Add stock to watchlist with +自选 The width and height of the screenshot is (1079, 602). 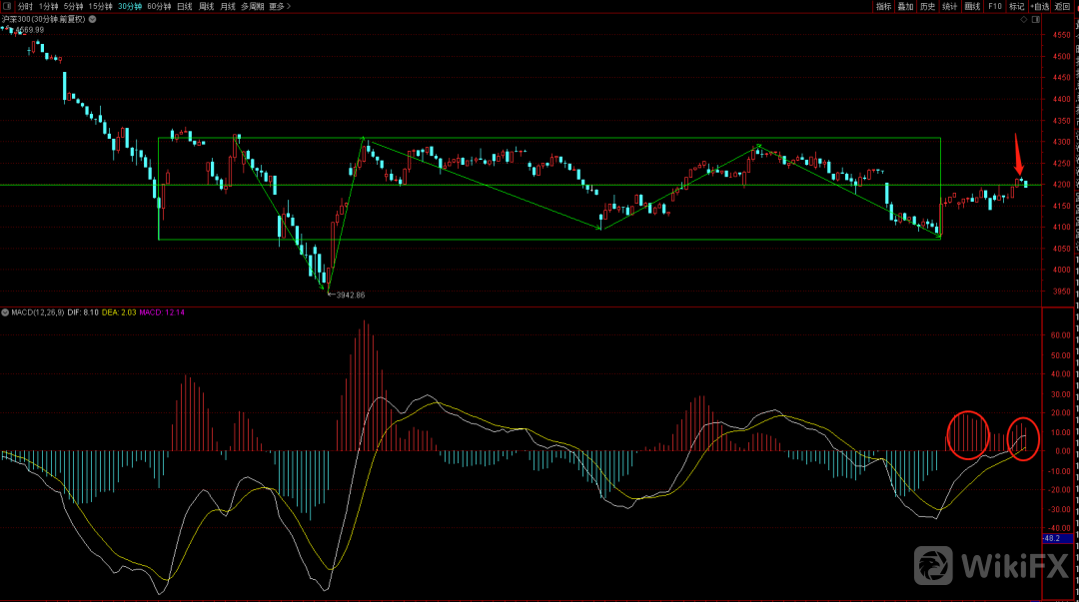tap(1040, 6)
